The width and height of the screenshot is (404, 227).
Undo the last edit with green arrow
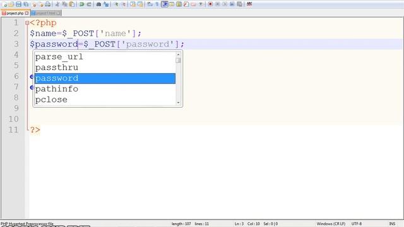pos(81,4)
